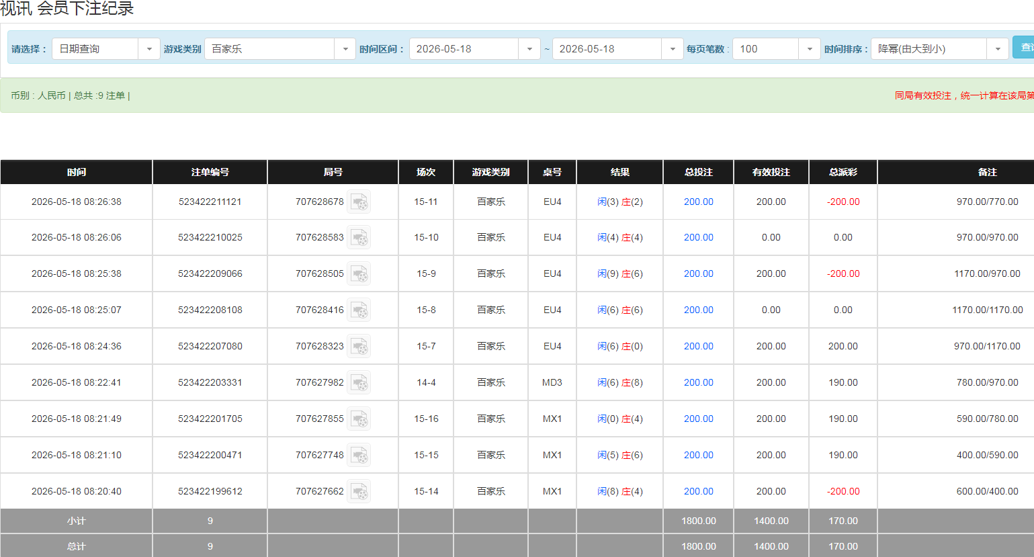Viewport: 1034px width, 557px height.
Task: Open video replay icon for round 707627748
Action: 359,455
